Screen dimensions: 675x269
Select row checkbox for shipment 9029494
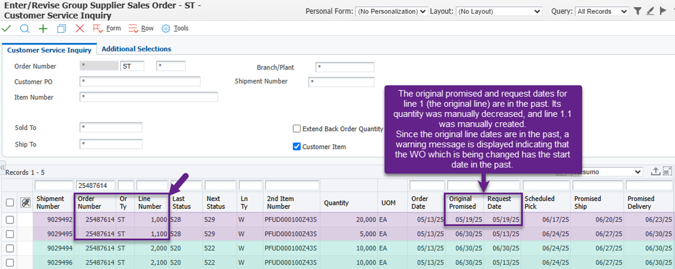[x=10, y=248]
